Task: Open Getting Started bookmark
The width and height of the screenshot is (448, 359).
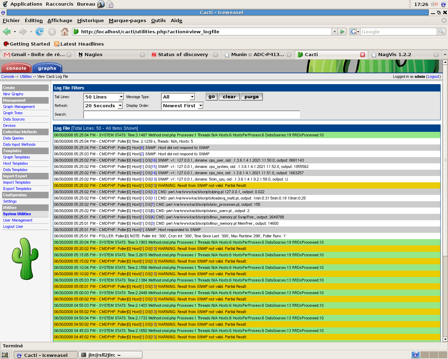Action: click(x=27, y=44)
